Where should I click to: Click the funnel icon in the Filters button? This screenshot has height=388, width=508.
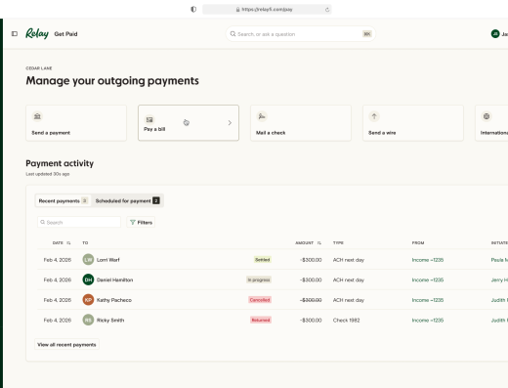pos(133,222)
